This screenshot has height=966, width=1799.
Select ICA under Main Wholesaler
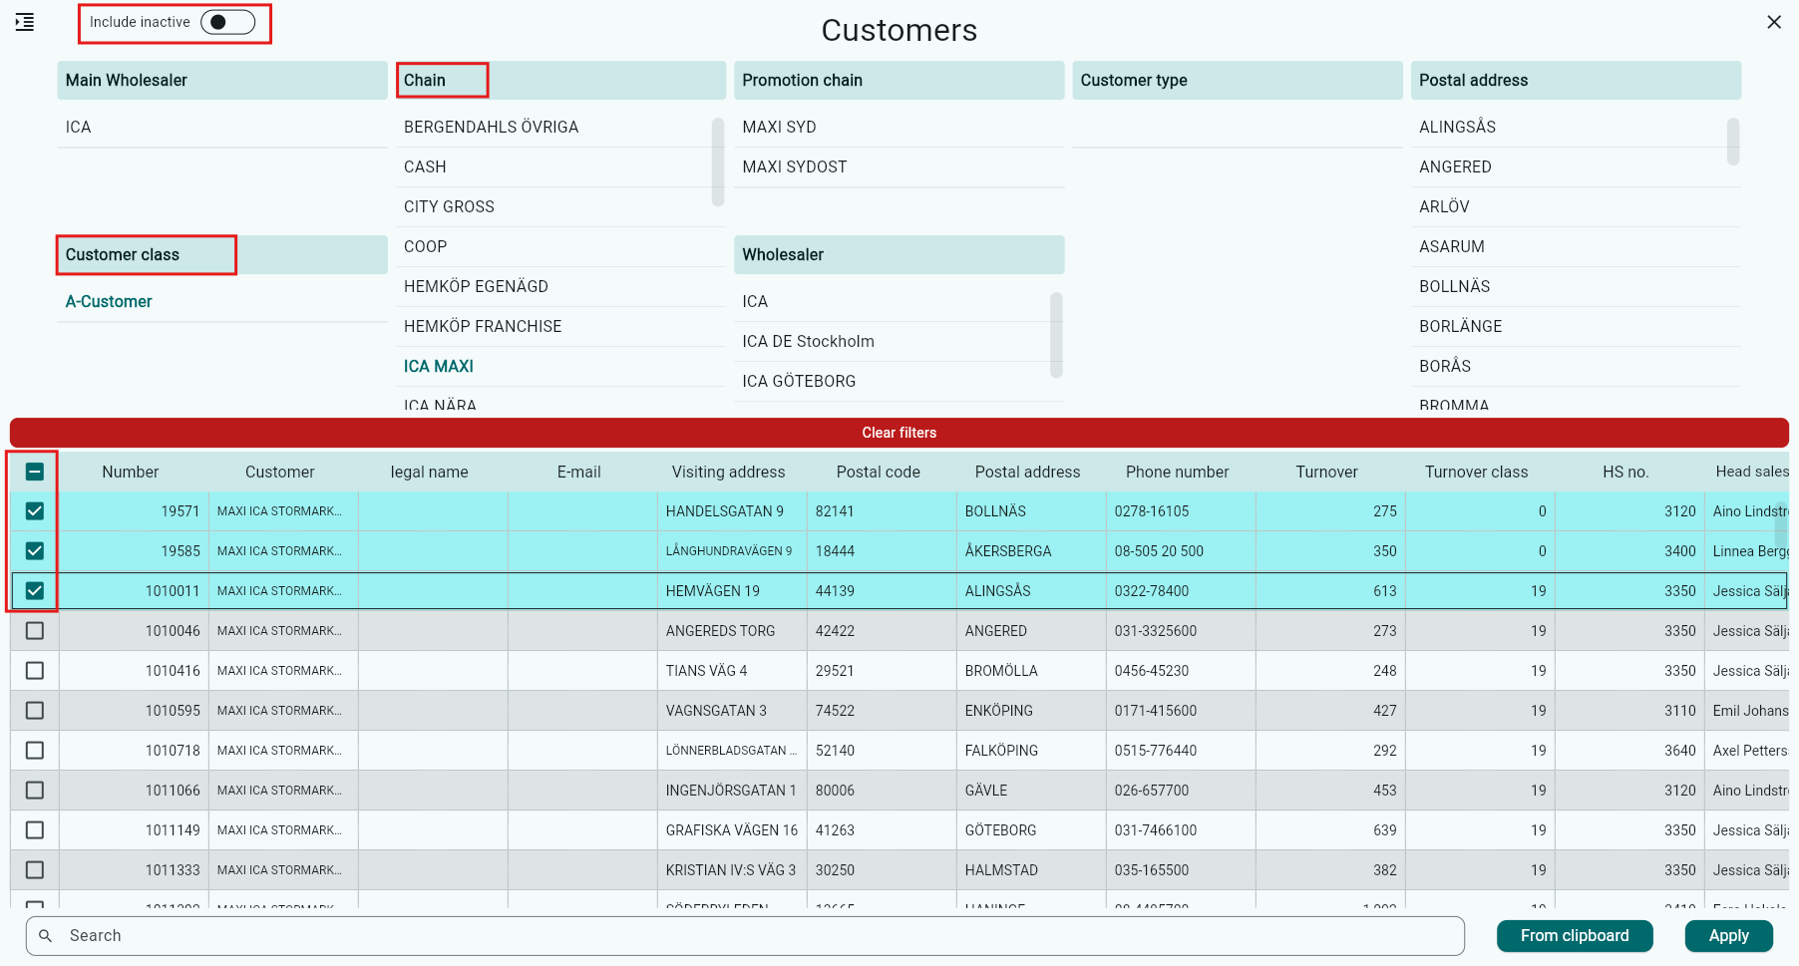coord(222,128)
